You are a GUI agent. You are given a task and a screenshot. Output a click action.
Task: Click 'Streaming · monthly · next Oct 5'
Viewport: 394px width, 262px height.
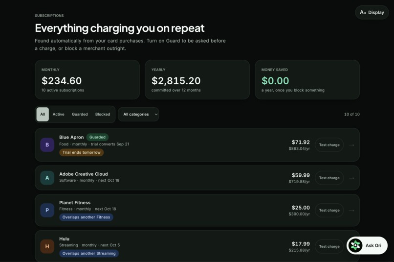click(89, 245)
